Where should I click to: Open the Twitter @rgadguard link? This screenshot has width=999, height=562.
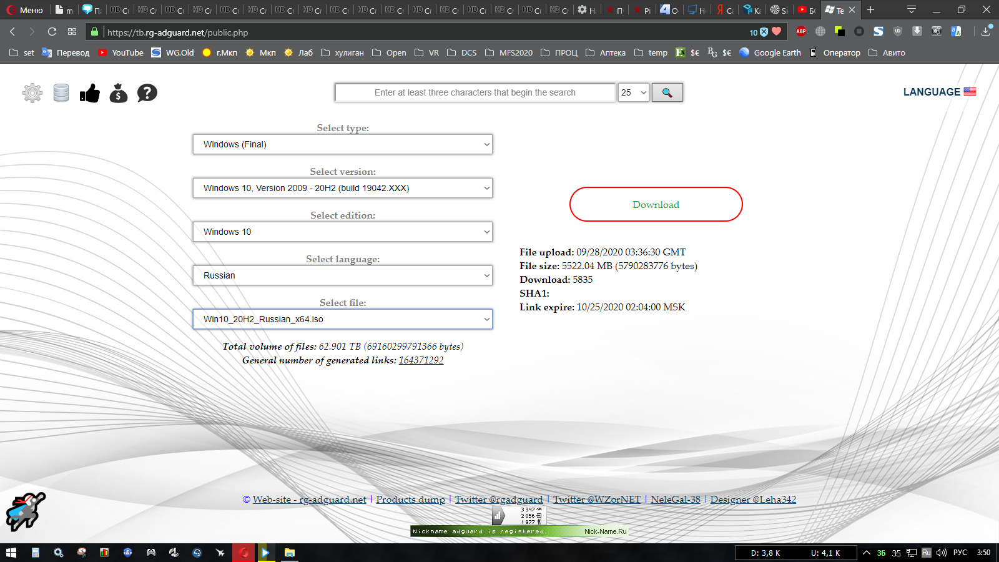(x=499, y=500)
